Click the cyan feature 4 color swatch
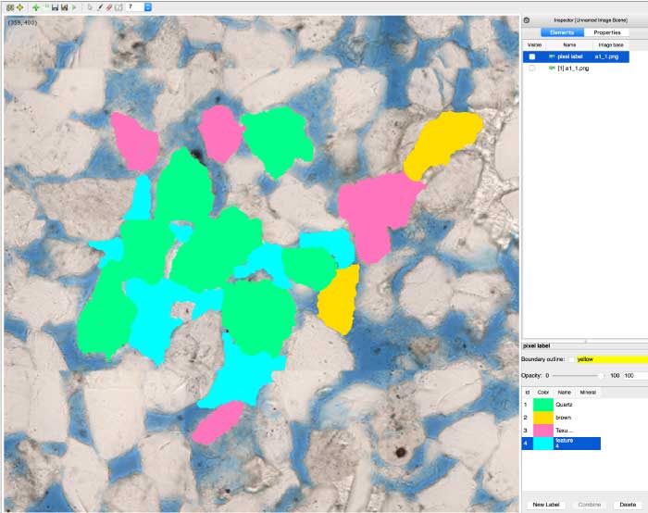The width and height of the screenshot is (648, 513). (543, 444)
